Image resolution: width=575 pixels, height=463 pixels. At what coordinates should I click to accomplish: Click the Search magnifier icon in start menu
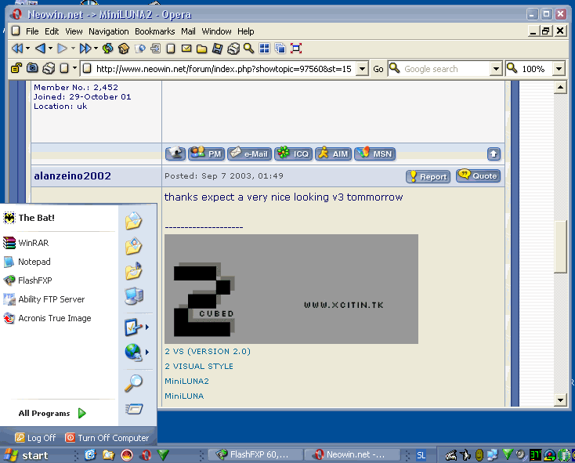point(134,383)
